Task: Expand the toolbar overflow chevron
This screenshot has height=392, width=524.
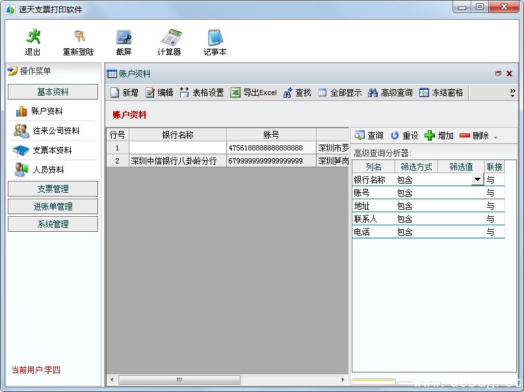Action: point(512,92)
